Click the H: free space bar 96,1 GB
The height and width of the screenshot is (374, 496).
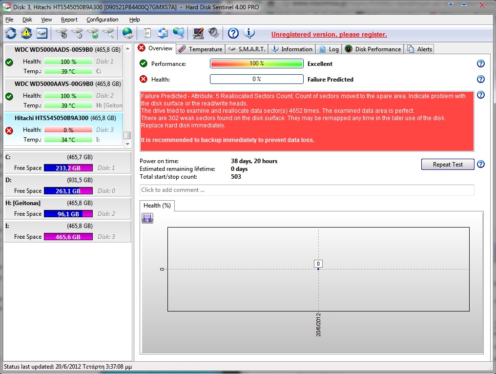(x=68, y=214)
